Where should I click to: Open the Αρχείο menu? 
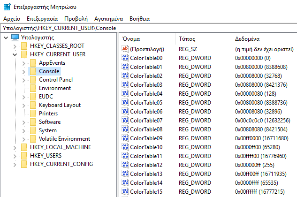tap(11, 18)
